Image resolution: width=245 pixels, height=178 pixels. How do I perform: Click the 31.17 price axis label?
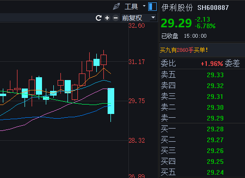[136, 62]
